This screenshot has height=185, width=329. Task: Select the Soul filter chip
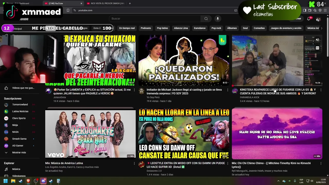tap(245, 28)
